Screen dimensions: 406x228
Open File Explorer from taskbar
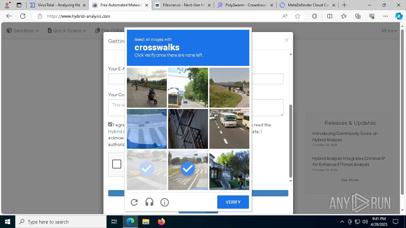coord(146,222)
